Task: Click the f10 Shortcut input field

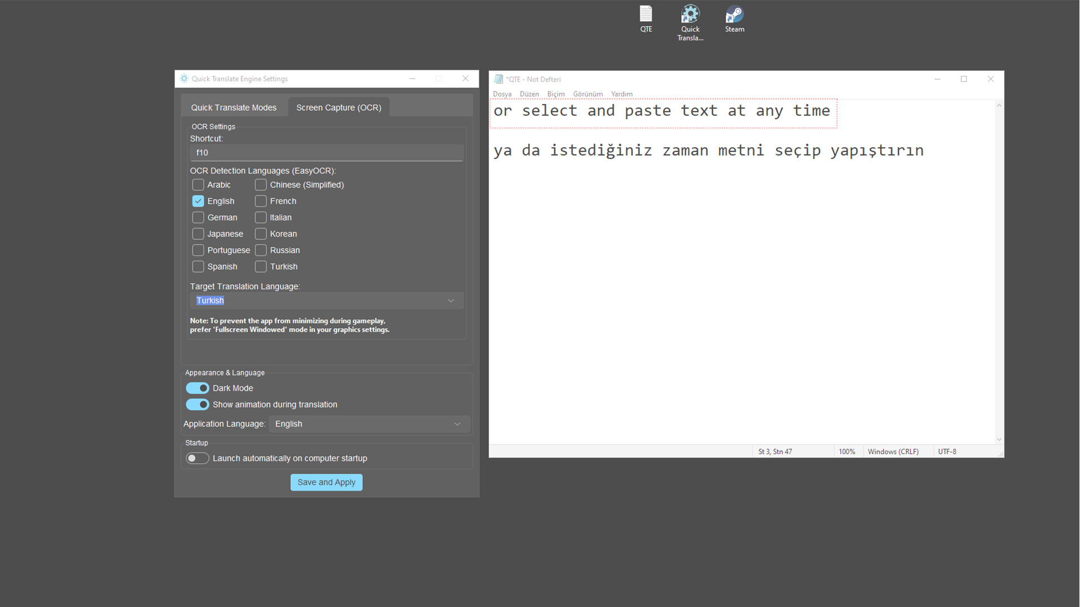Action: pyautogui.click(x=326, y=153)
